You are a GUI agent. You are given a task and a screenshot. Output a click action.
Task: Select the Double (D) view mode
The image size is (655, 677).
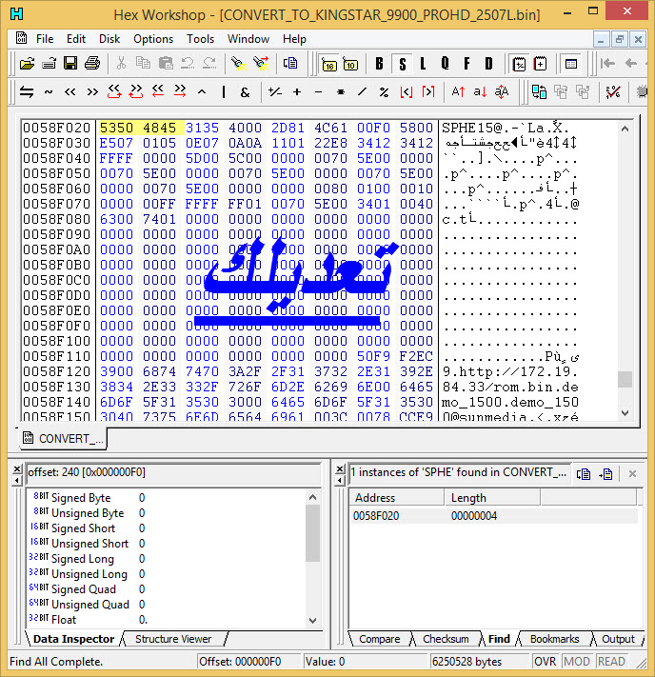click(488, 65)
